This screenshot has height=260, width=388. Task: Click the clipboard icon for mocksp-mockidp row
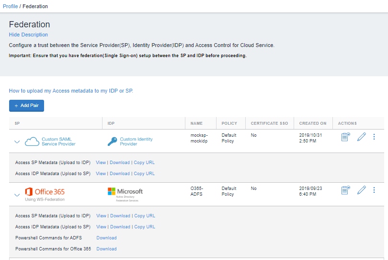click(x=345, y=137)
